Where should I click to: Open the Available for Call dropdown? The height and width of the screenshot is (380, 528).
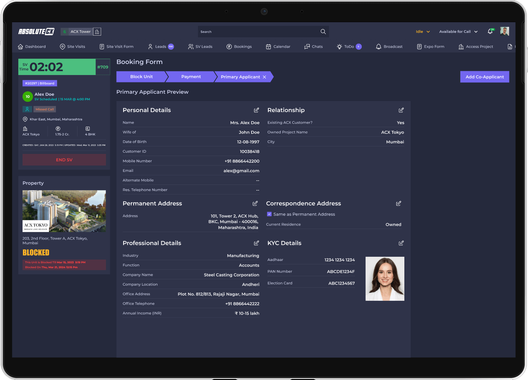click(458, 32)
